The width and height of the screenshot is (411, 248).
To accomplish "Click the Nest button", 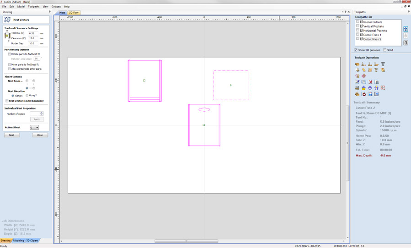I will click(x=11, y=135).
